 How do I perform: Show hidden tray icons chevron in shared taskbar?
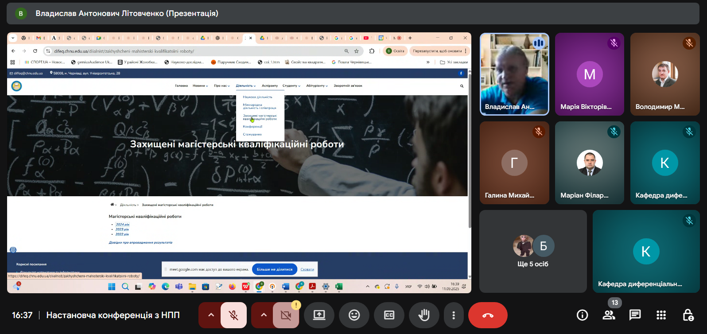[x=367, y=287]
